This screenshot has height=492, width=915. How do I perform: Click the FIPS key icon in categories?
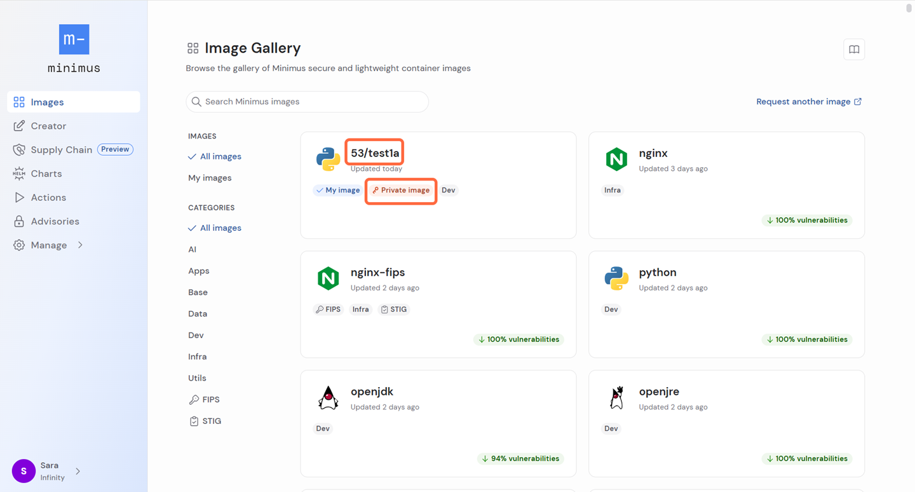[x=194, y=400]
